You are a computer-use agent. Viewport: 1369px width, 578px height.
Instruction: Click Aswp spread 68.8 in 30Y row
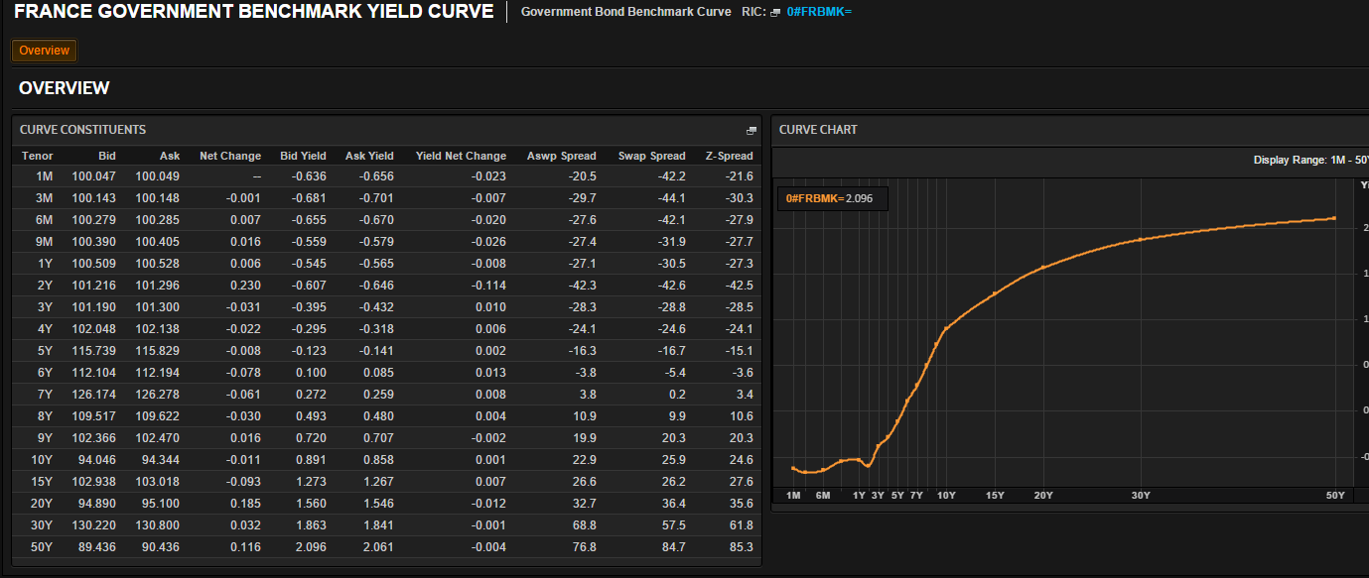pyautogui.click(x=585, y=525)
